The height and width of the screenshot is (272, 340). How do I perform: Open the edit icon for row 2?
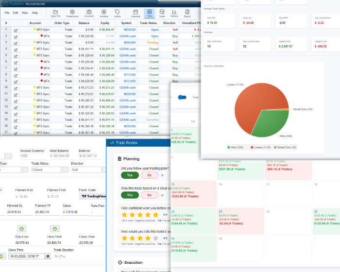click(x=16, y=37)
